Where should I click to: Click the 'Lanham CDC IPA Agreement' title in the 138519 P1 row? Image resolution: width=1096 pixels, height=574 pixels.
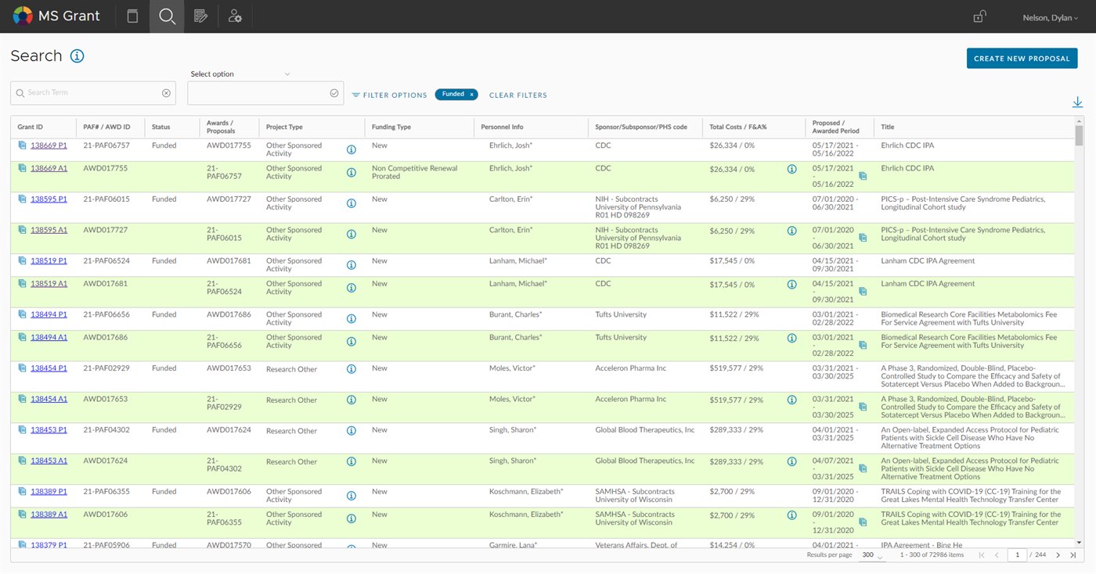(928, 261)
